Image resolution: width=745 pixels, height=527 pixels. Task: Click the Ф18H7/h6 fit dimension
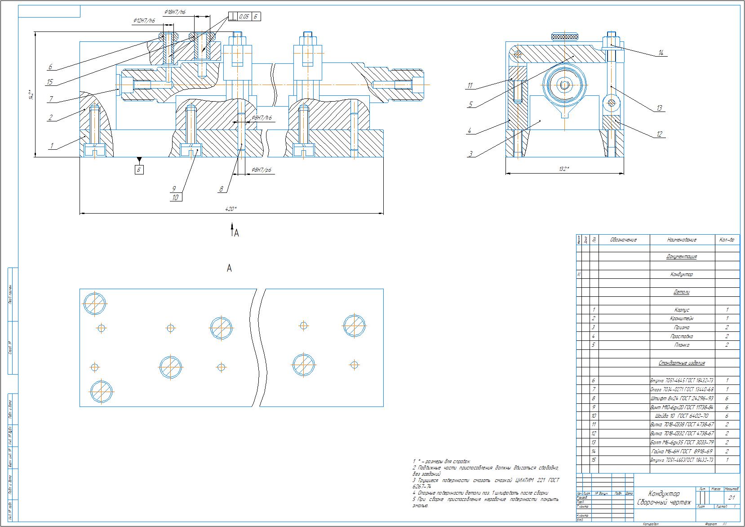pos(175,12)
